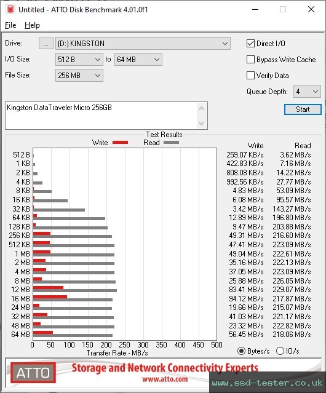Click the drive browse "..." button
The height and width of the screenshot is (393, 326).
(46, 44)
